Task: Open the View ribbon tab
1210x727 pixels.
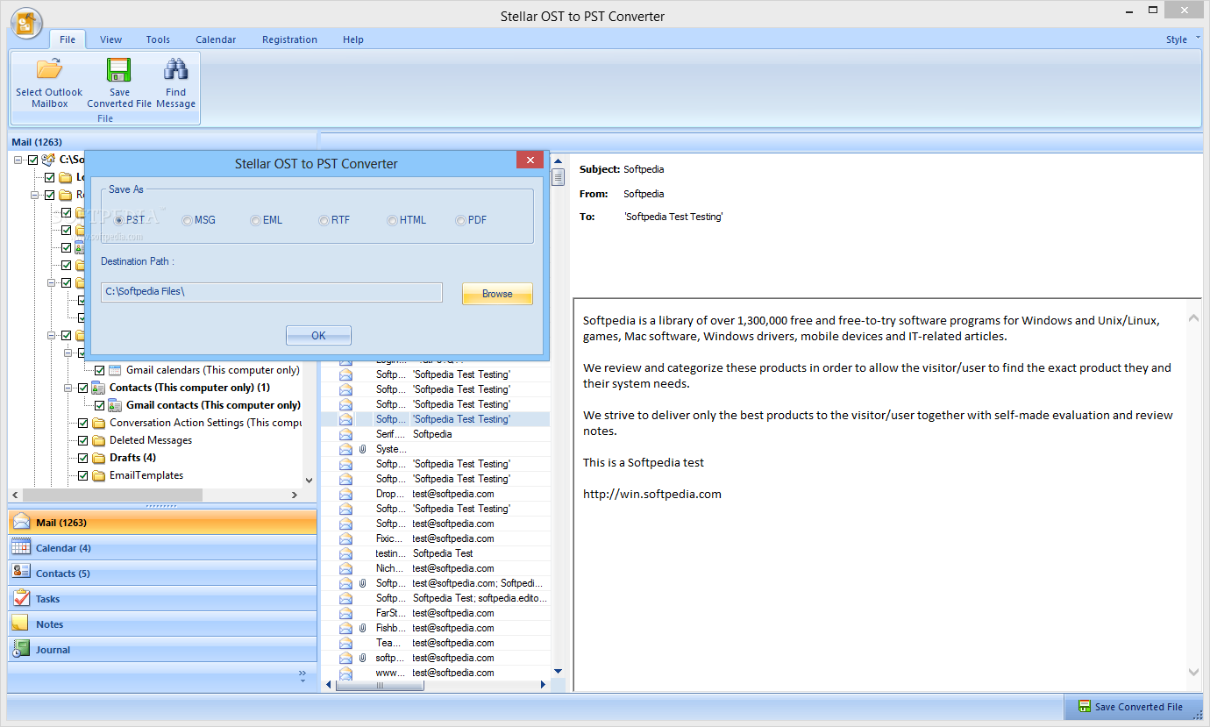Action: [110, 39]
